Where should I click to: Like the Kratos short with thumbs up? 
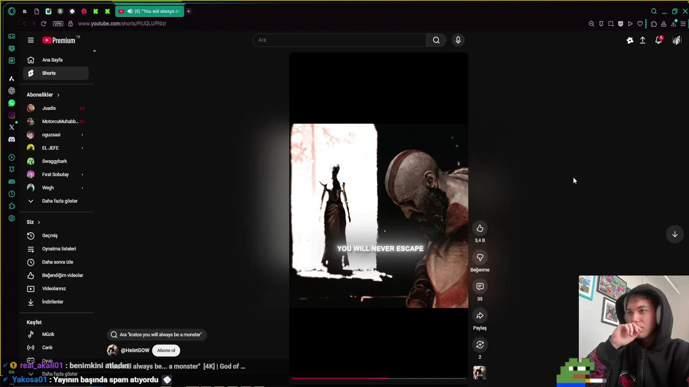tap(480, 228)
